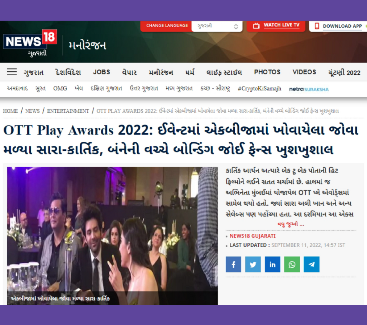367x325 pixels.
Task: Open the વેપાર menu section
Action: [x=129, y=72]
